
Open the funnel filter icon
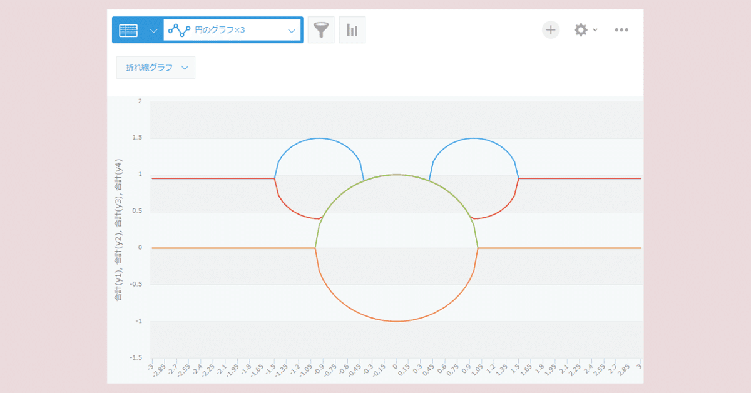(x=321, y=30)
